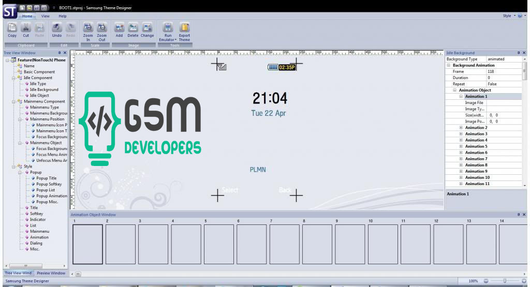The height and width of the screenshot is (287, 530).
Task: Click the Background Type value field
Action: (505, 59)
